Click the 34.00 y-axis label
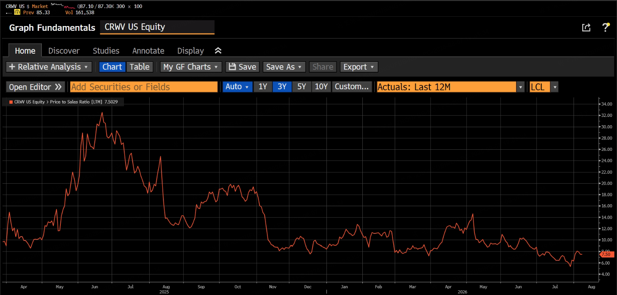Screen dimensions: 617x295 606,104
